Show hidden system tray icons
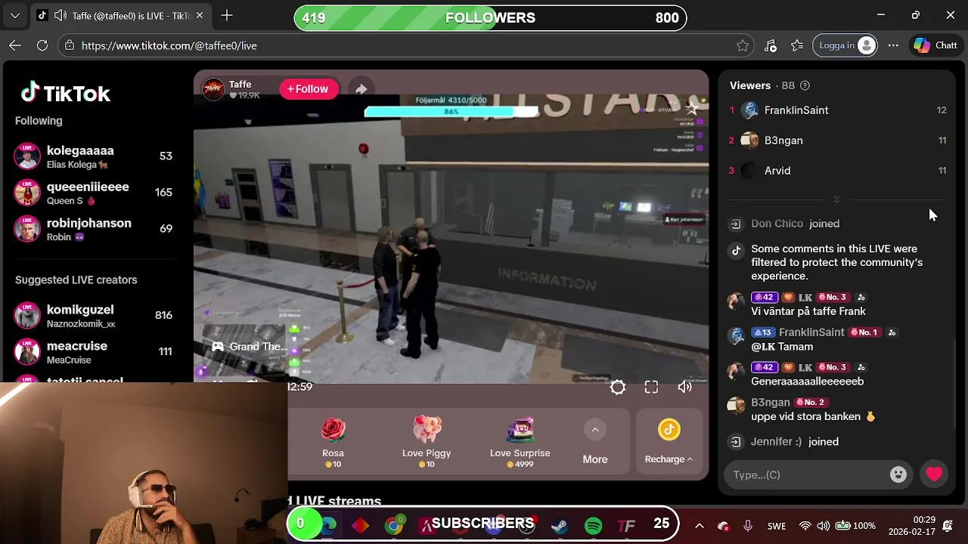 click(699, 526)
